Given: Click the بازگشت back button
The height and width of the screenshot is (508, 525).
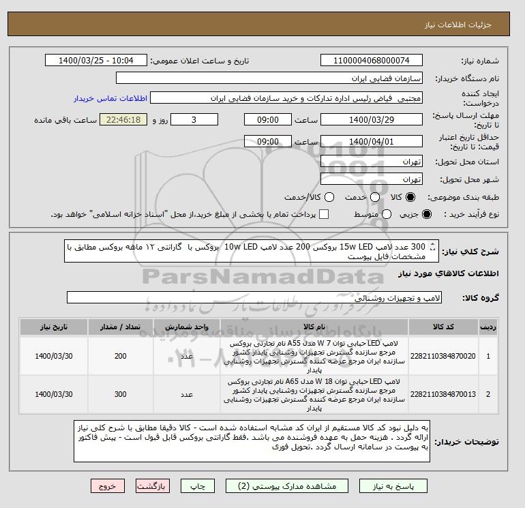Looking at the screenshot, I should (152, 486).
